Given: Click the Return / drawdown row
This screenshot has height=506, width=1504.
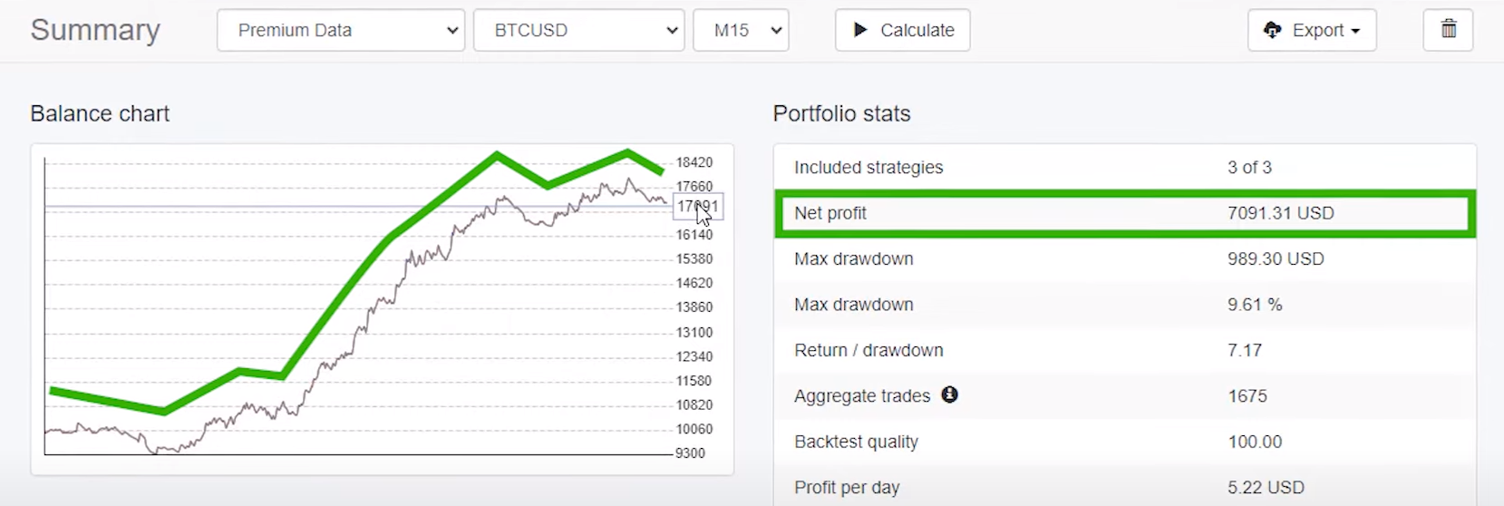Looking at the screenshot, I should click(x=1125, y=350).
